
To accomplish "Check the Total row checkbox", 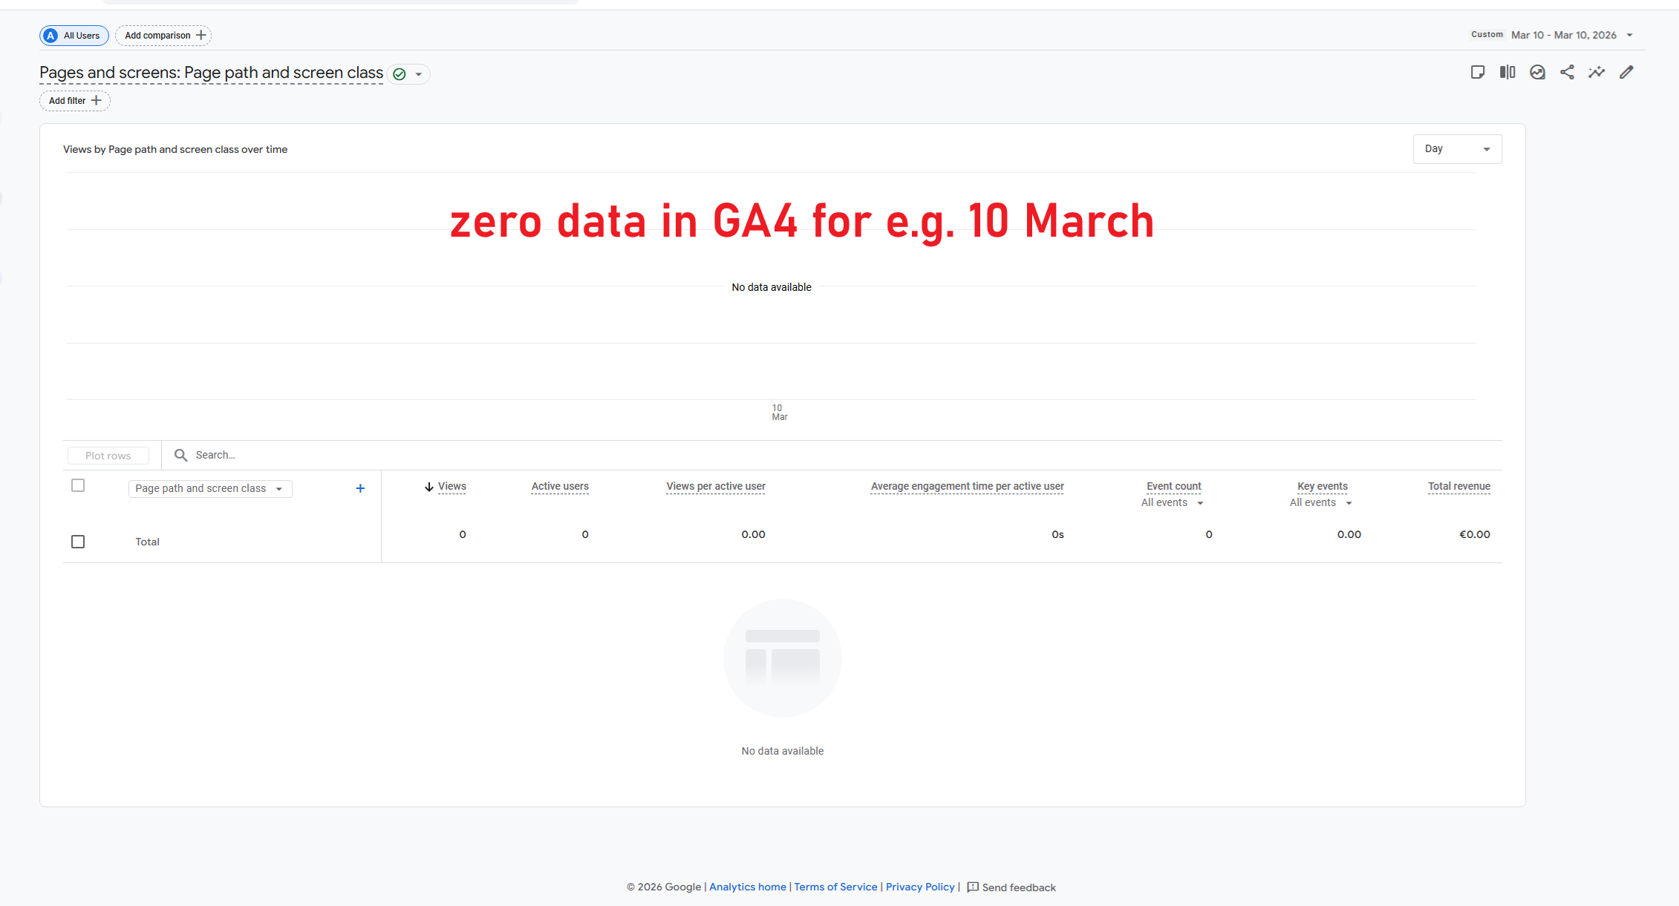I will coord(78,542).
